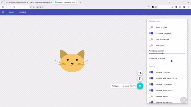The height and width of the screenshot is (107, 191).
Task: Click the tracking protection shield icon
Action: (x=30, y=7)
